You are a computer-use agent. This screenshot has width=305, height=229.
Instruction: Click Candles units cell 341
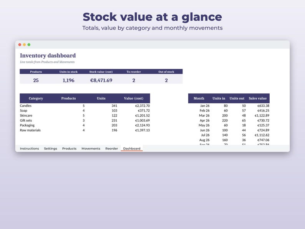(114, 106)
